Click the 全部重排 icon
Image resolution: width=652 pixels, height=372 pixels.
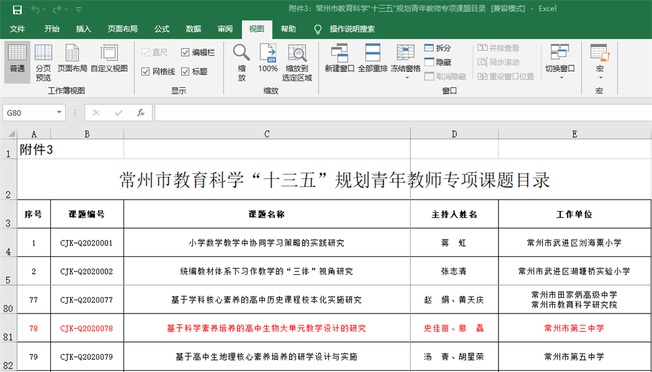pos(372,59)
